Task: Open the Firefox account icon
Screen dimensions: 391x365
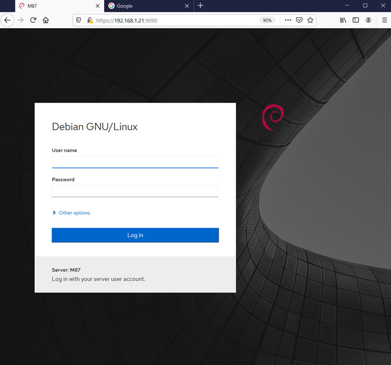Action: (x=369, y=20)
